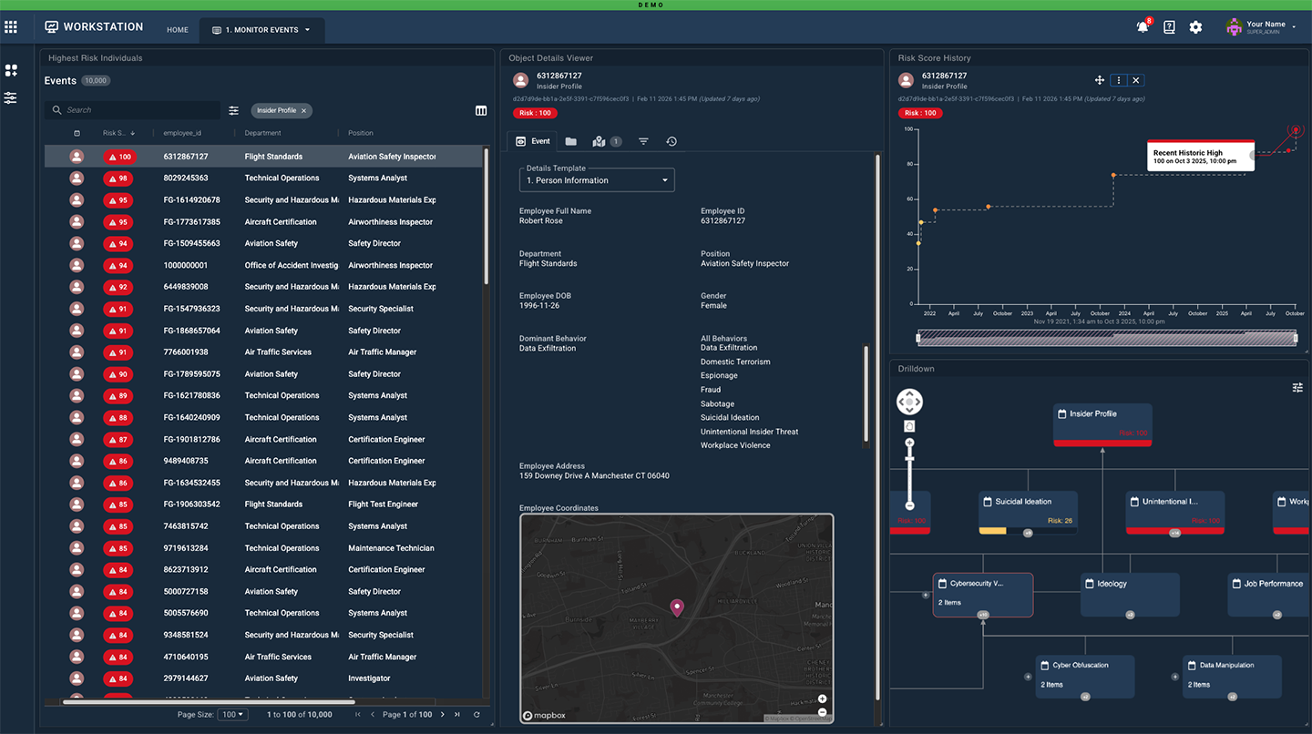Open the Cyber Obfuscation node in Drilldown
Image resolution: width=1312 pixels, height=734 pixels.
1084,676
